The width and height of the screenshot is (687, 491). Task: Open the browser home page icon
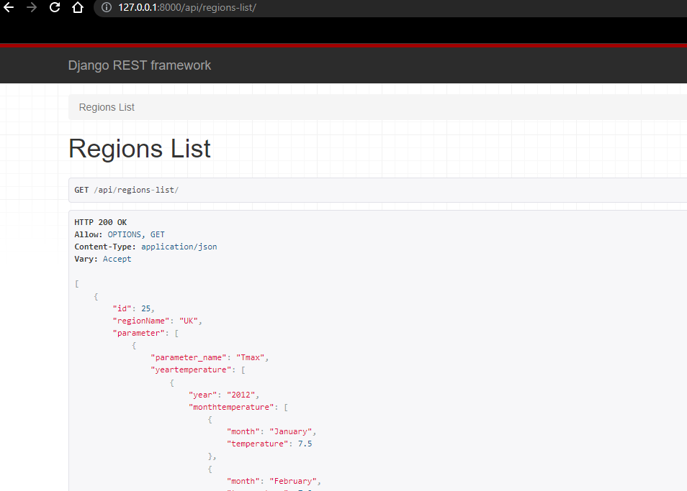coord(77,9)
